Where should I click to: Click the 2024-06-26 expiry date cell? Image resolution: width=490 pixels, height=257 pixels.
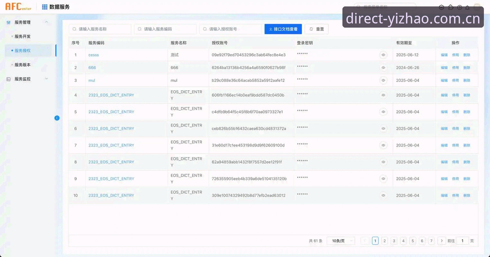click(408, 68)
